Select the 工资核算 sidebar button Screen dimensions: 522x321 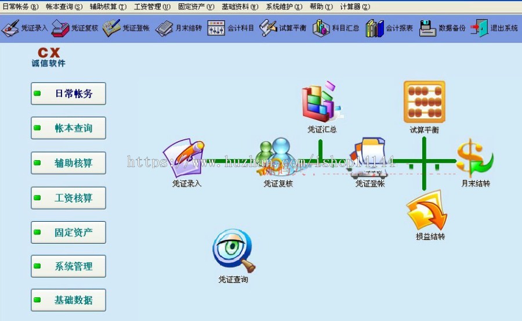click(68, 198)
